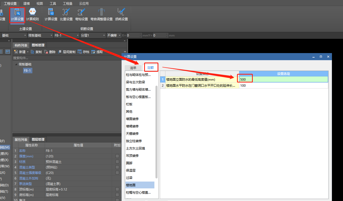The width and height of the screenshot is (343, 201).
Task: Click 新建 in the component list toolbar
Action: (x=20, y=52)
